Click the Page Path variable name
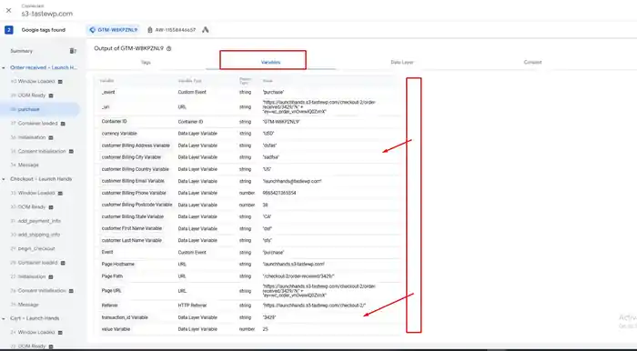This screenshot has height=351, width=637. (x=112, y=276)
